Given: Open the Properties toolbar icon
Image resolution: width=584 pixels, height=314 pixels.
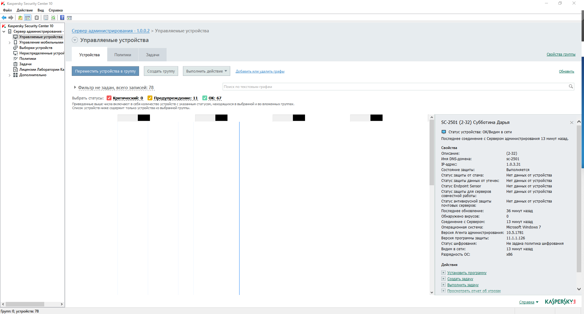Looking at the screenshot, I should coord(46,18).
